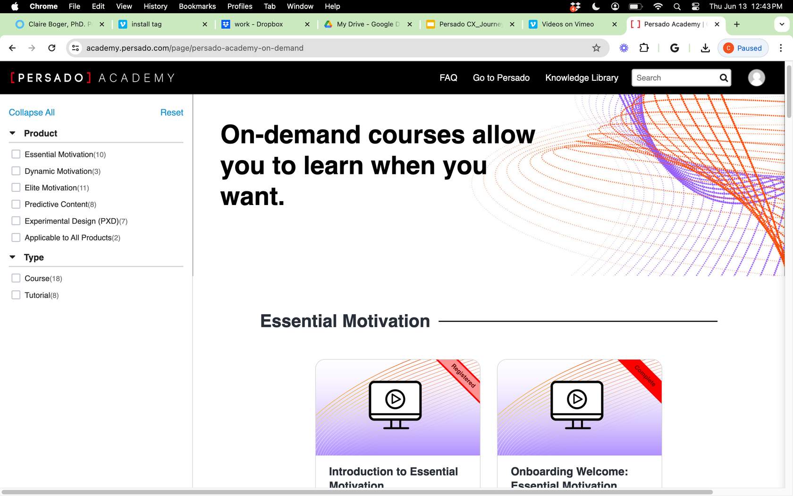This screenshot has height=496, width=793.
Task: Open the Introduction to Essential Motivation course thumbnail
Action: [397, 407]
